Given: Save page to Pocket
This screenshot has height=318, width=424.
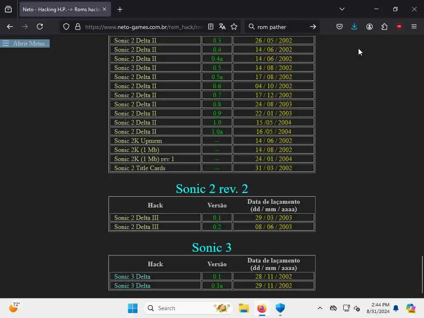Looking at the screenshot, I should pyautogui.click(x=340, y=26).
